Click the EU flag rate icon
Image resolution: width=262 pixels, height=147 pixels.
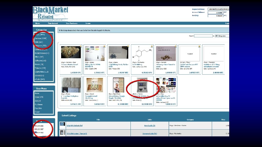click(35, 133)
